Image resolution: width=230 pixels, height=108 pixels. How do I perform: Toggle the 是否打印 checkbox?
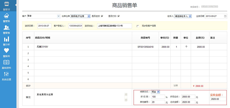point(118,16)
